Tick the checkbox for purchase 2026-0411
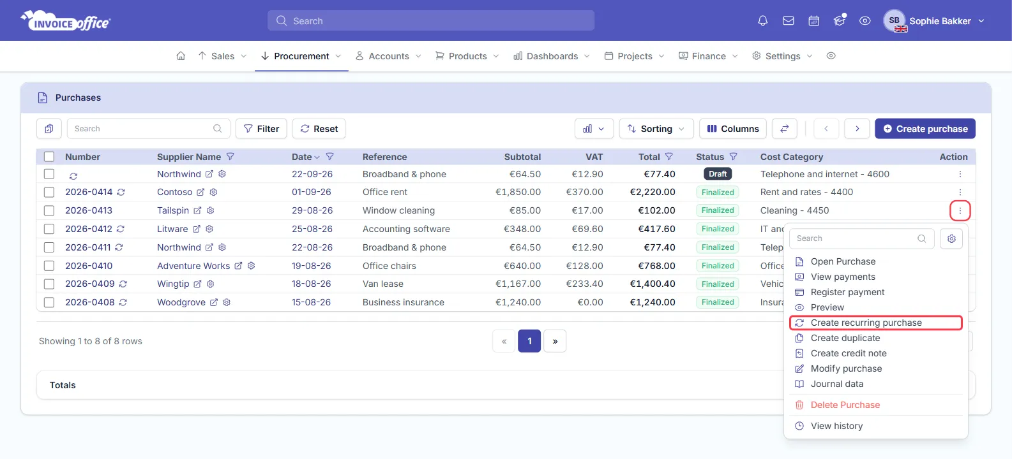The height and width of the screenshot is (459, 1012). click(49, 247)
